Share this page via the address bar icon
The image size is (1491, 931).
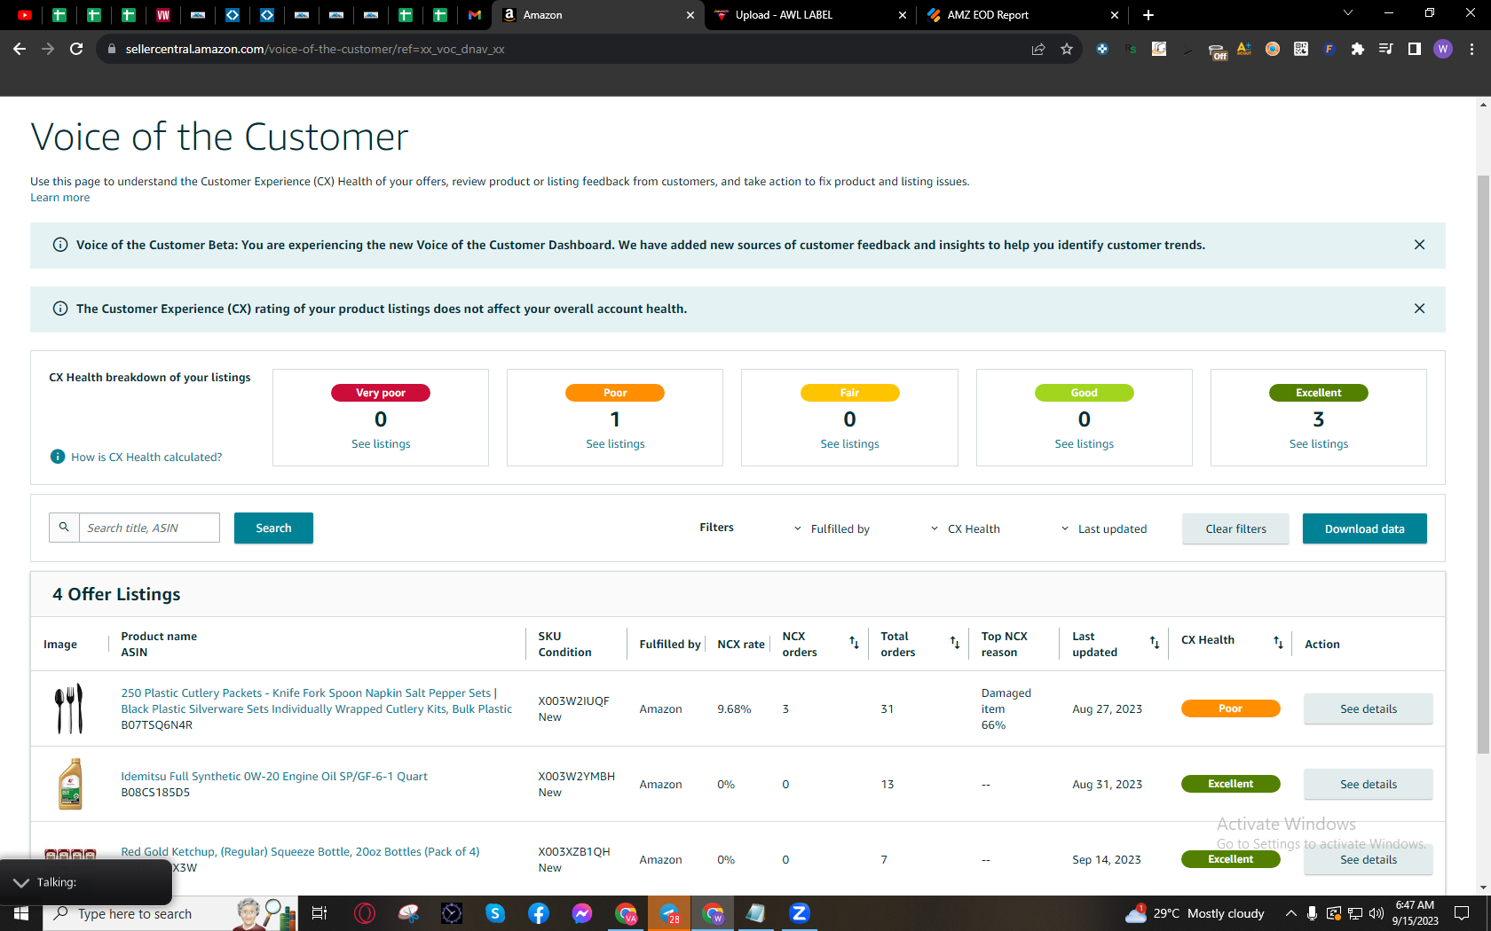click(1038, 49)
